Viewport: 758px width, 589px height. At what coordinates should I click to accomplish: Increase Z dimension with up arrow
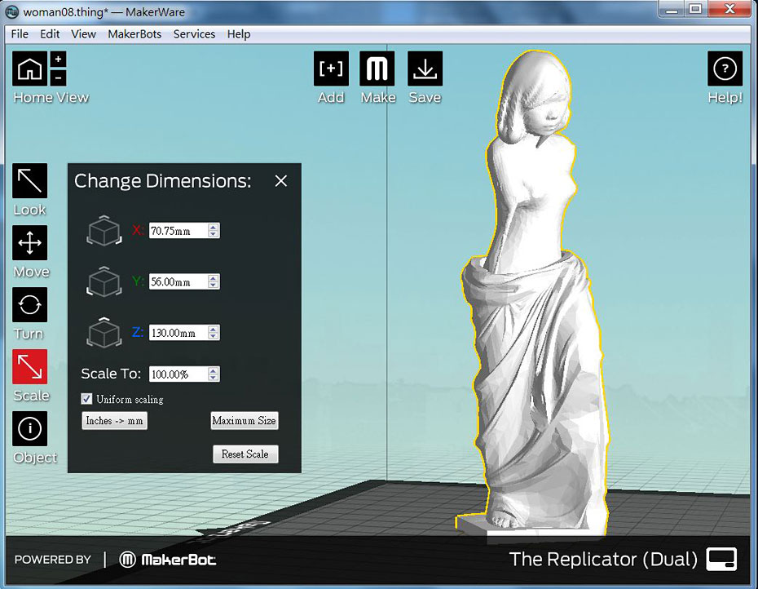214,329
